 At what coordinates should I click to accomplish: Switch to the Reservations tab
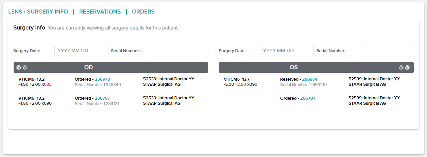point(100,12)
